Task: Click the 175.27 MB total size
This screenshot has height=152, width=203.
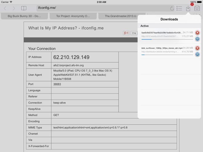Action: (187, 36)
